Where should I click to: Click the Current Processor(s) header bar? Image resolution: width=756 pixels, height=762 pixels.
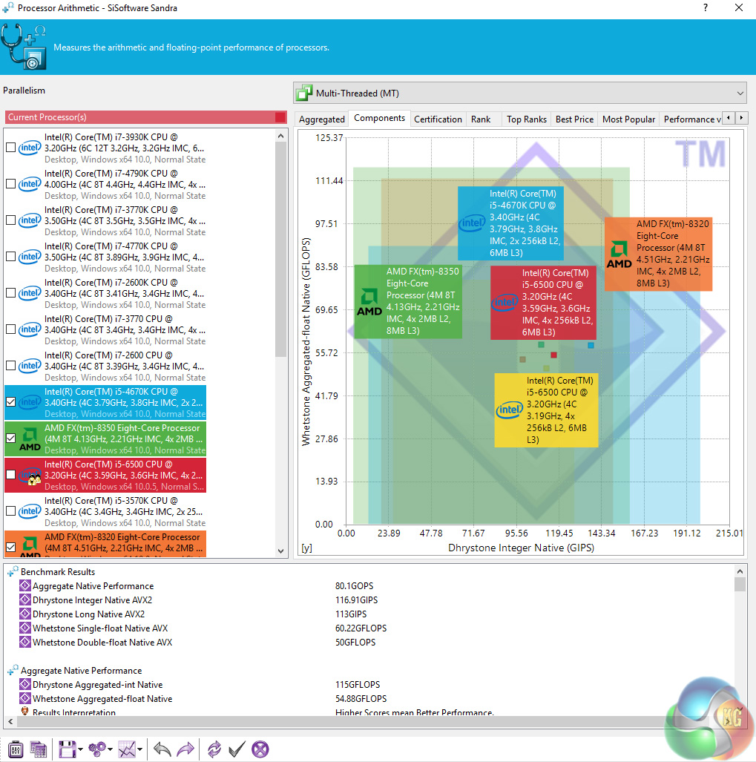(x=145, y=117)
